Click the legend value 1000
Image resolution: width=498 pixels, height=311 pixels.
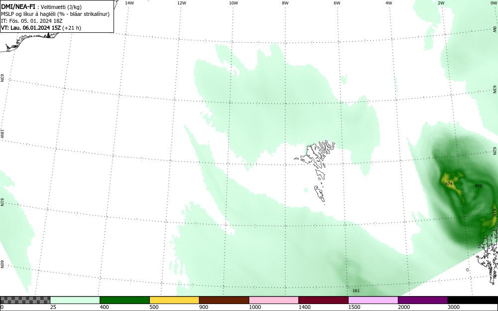[254, 307]
